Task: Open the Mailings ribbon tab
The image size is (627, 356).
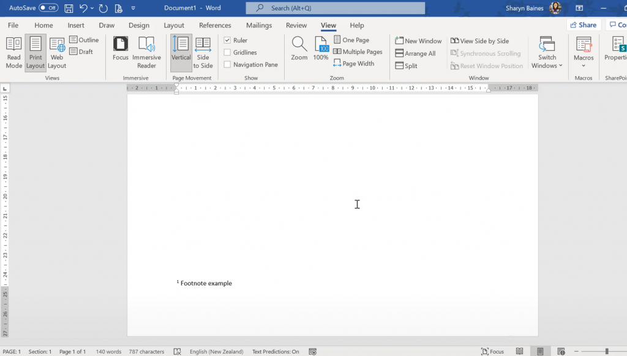Action: [x=258, y=25]
